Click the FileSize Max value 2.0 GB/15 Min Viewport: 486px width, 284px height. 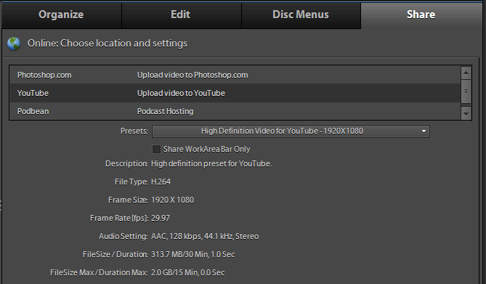(188, 272)
